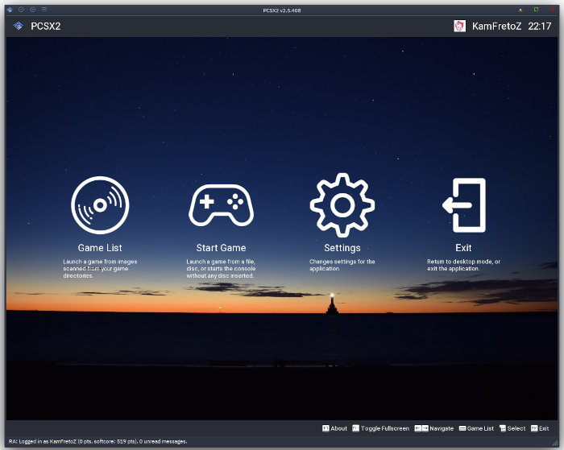Click the About key hint icon
This screenshot has height=450, width=564.
tap(326, 428)
